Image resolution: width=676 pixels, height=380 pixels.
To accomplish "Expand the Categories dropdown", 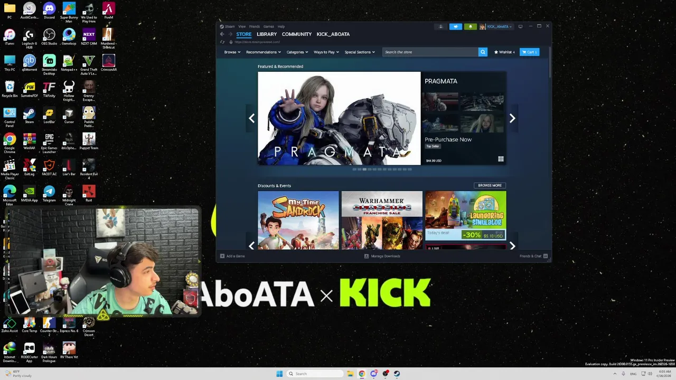I will pos(297,52).
